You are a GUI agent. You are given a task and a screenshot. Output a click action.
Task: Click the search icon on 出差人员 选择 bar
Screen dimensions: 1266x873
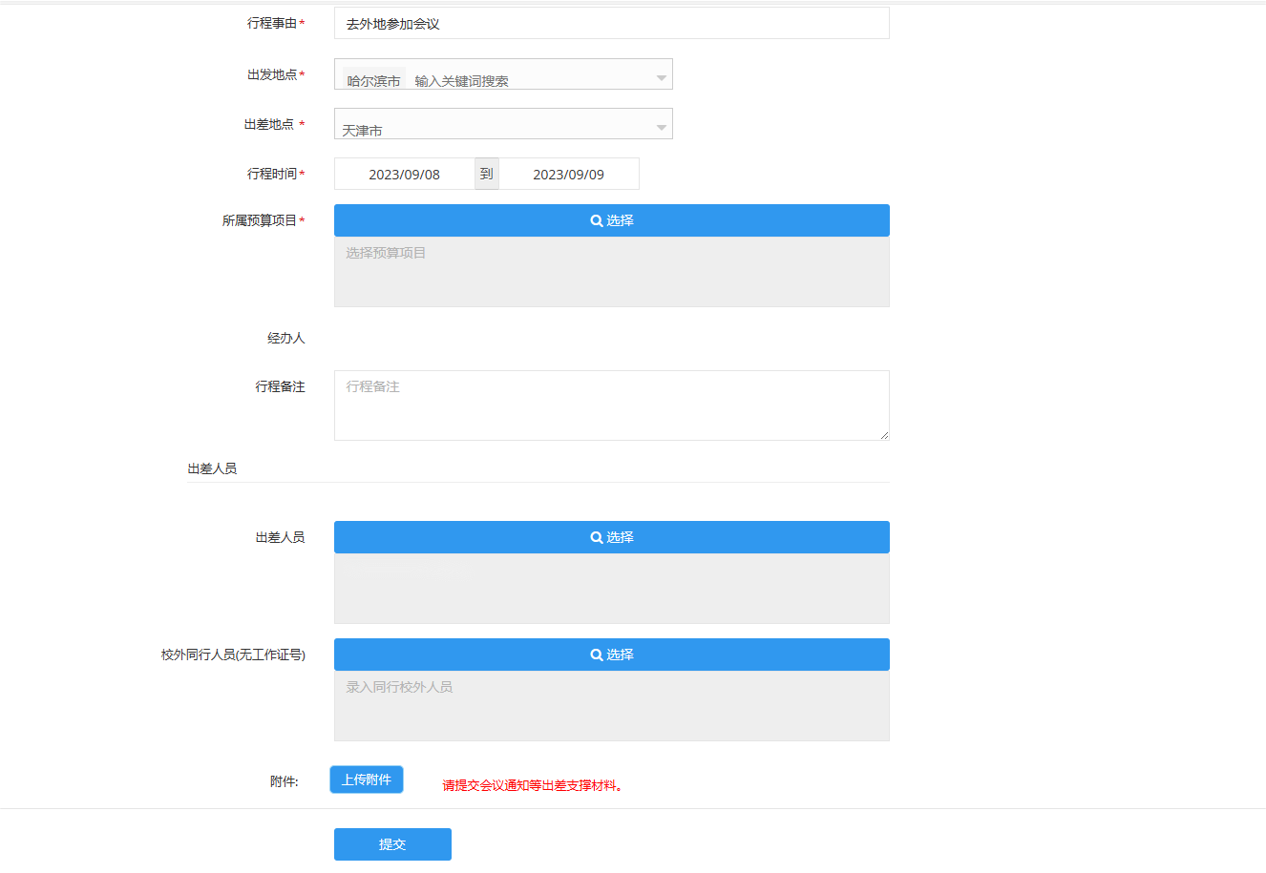coord(596,537)
